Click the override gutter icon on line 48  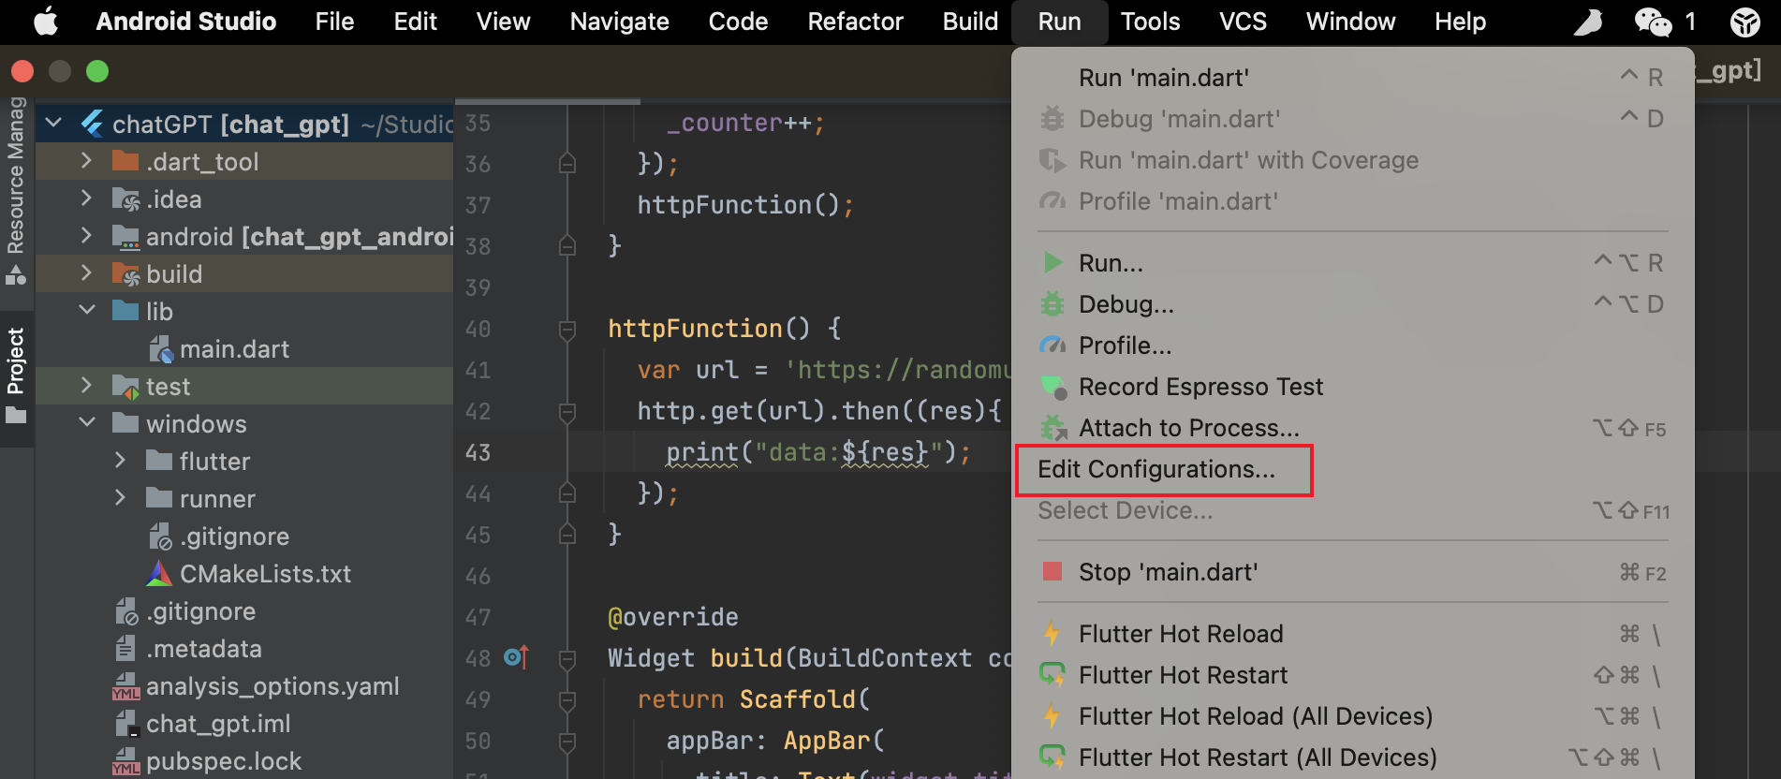(x=516, y=657)
